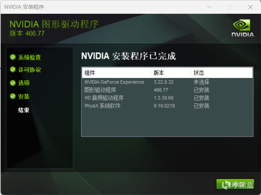261x195 pixels.
Task: Click the green checkmark beside 安装
Action: point(13,96)
